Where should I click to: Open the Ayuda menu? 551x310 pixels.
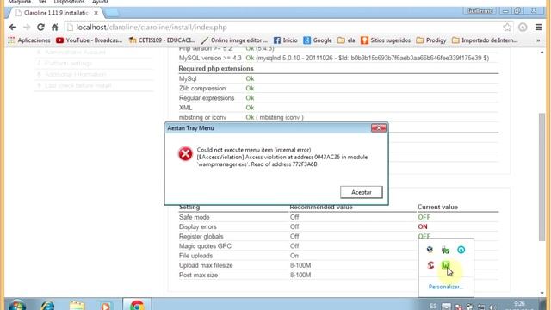(x=100, y=2)
